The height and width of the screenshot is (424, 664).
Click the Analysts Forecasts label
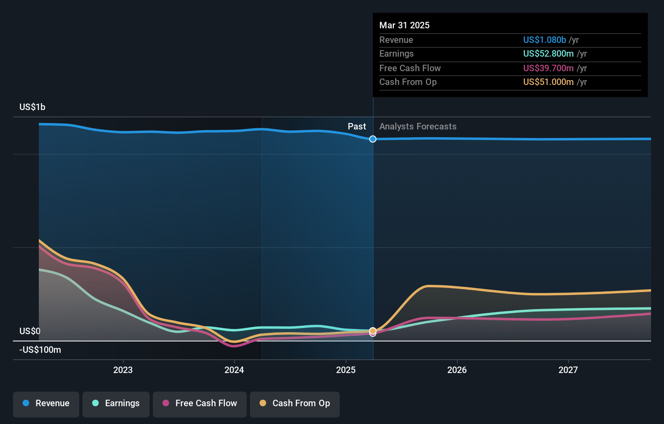coord(418,127)
